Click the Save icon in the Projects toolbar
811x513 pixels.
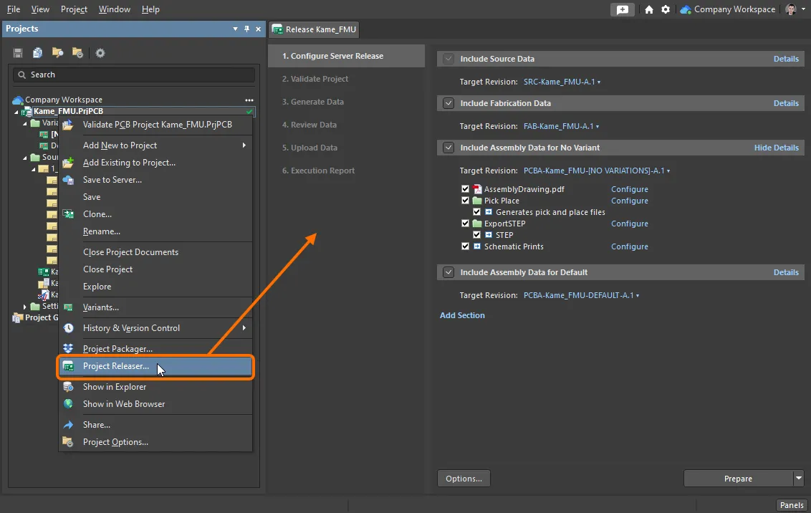pos(18,53)
